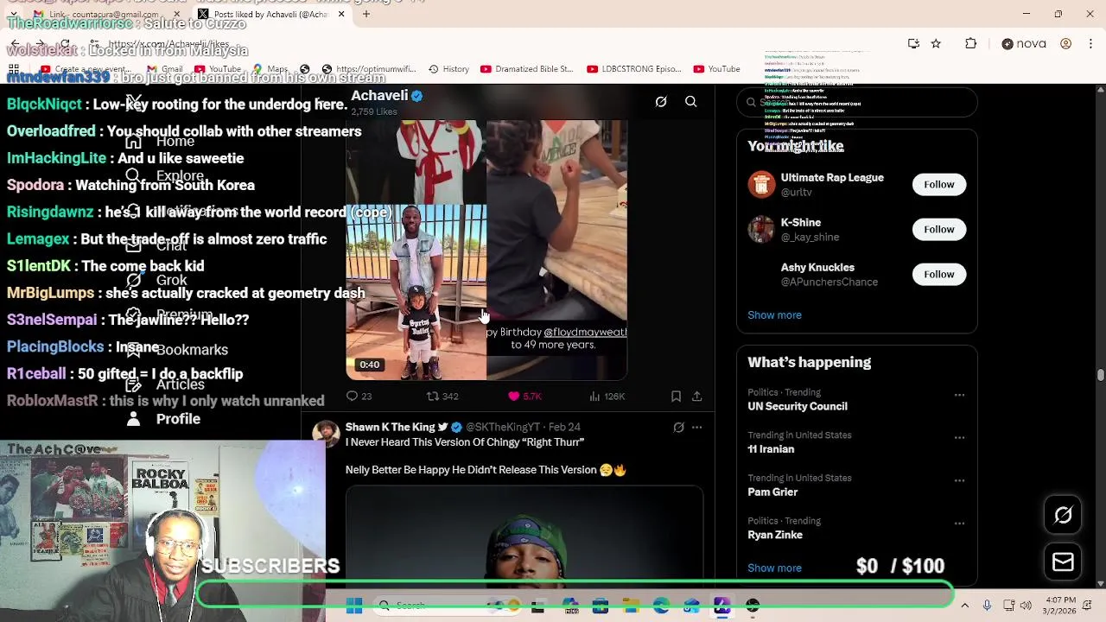Screen dimensions: 1106x622
Task: Follow K-Shine
Action: (x=938, y=229)
